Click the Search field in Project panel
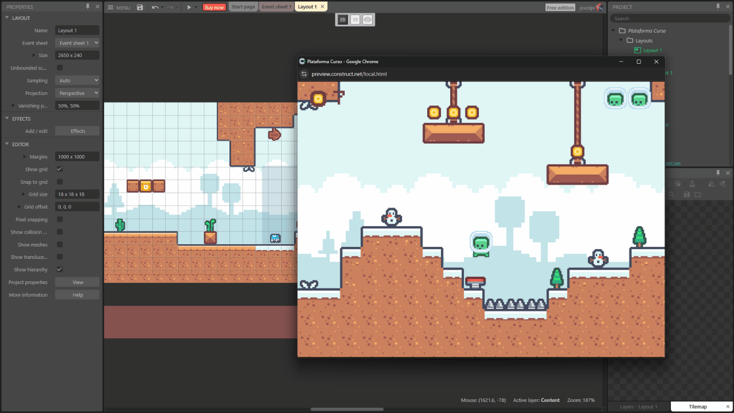The width and height of the screenshot is (734, 413). tap(670, 18)
